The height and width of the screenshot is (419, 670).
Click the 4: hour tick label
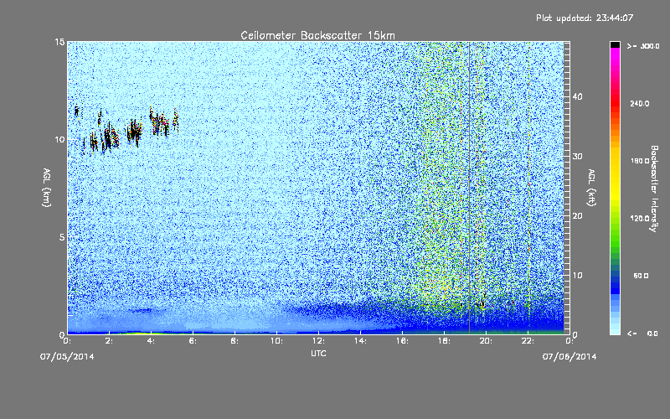click(152, 341)
